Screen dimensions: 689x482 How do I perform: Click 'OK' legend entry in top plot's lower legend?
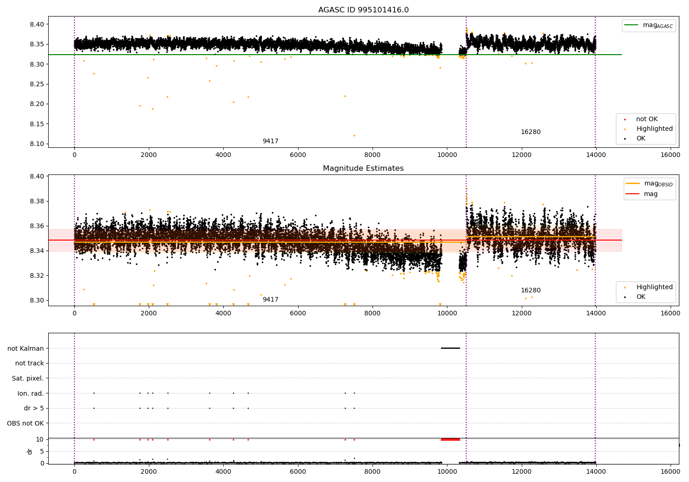(x=640, y=139)
